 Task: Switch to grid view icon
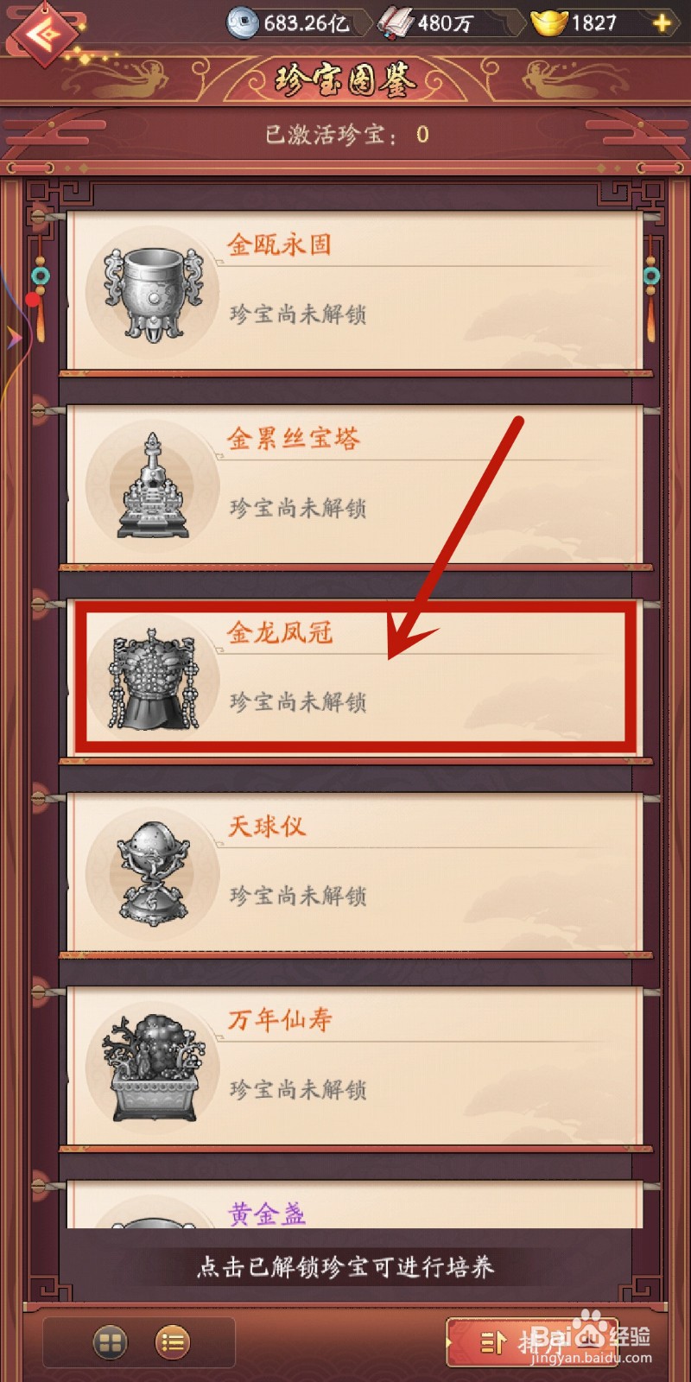pyautogui.click(x=110, y=1341)
